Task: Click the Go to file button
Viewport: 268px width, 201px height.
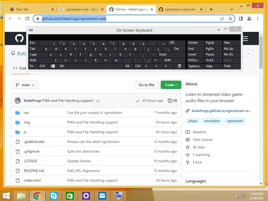Action: 147,85
